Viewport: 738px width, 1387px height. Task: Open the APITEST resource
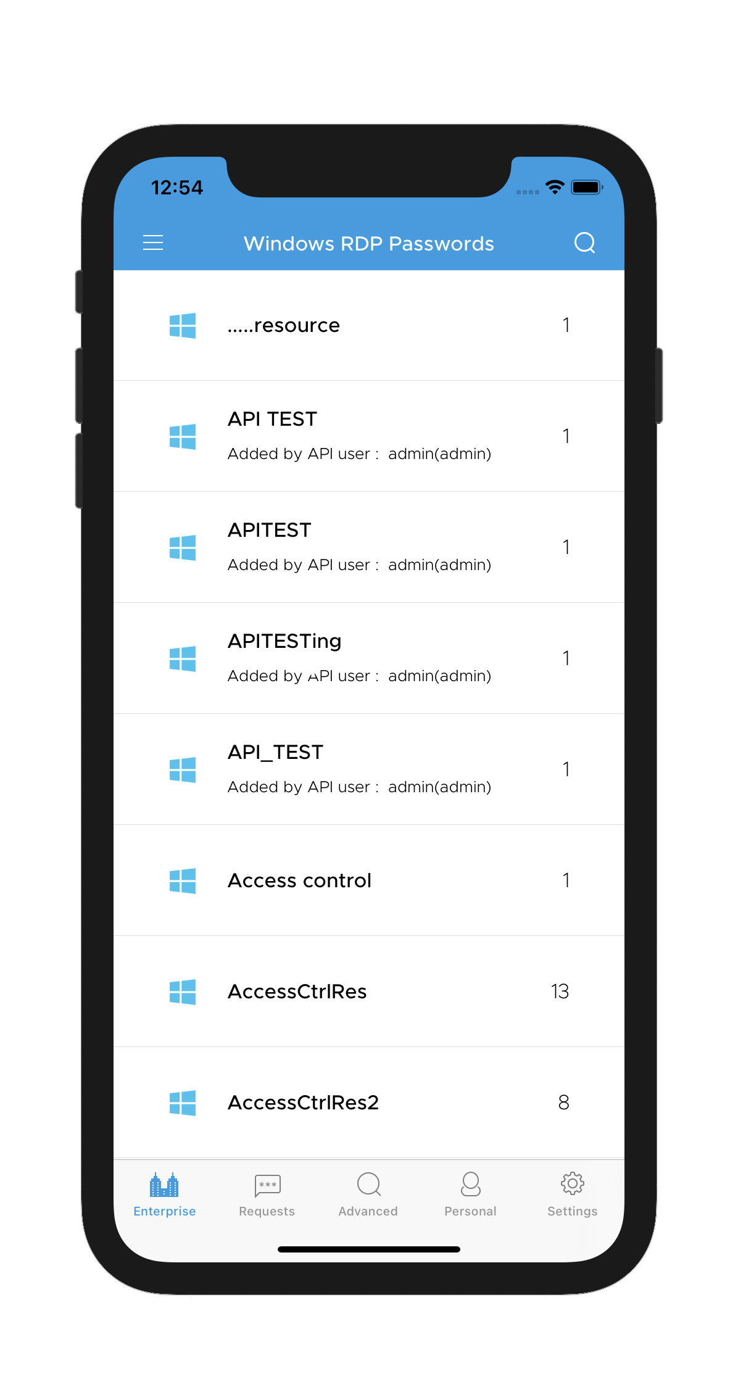tap(369, 547)
